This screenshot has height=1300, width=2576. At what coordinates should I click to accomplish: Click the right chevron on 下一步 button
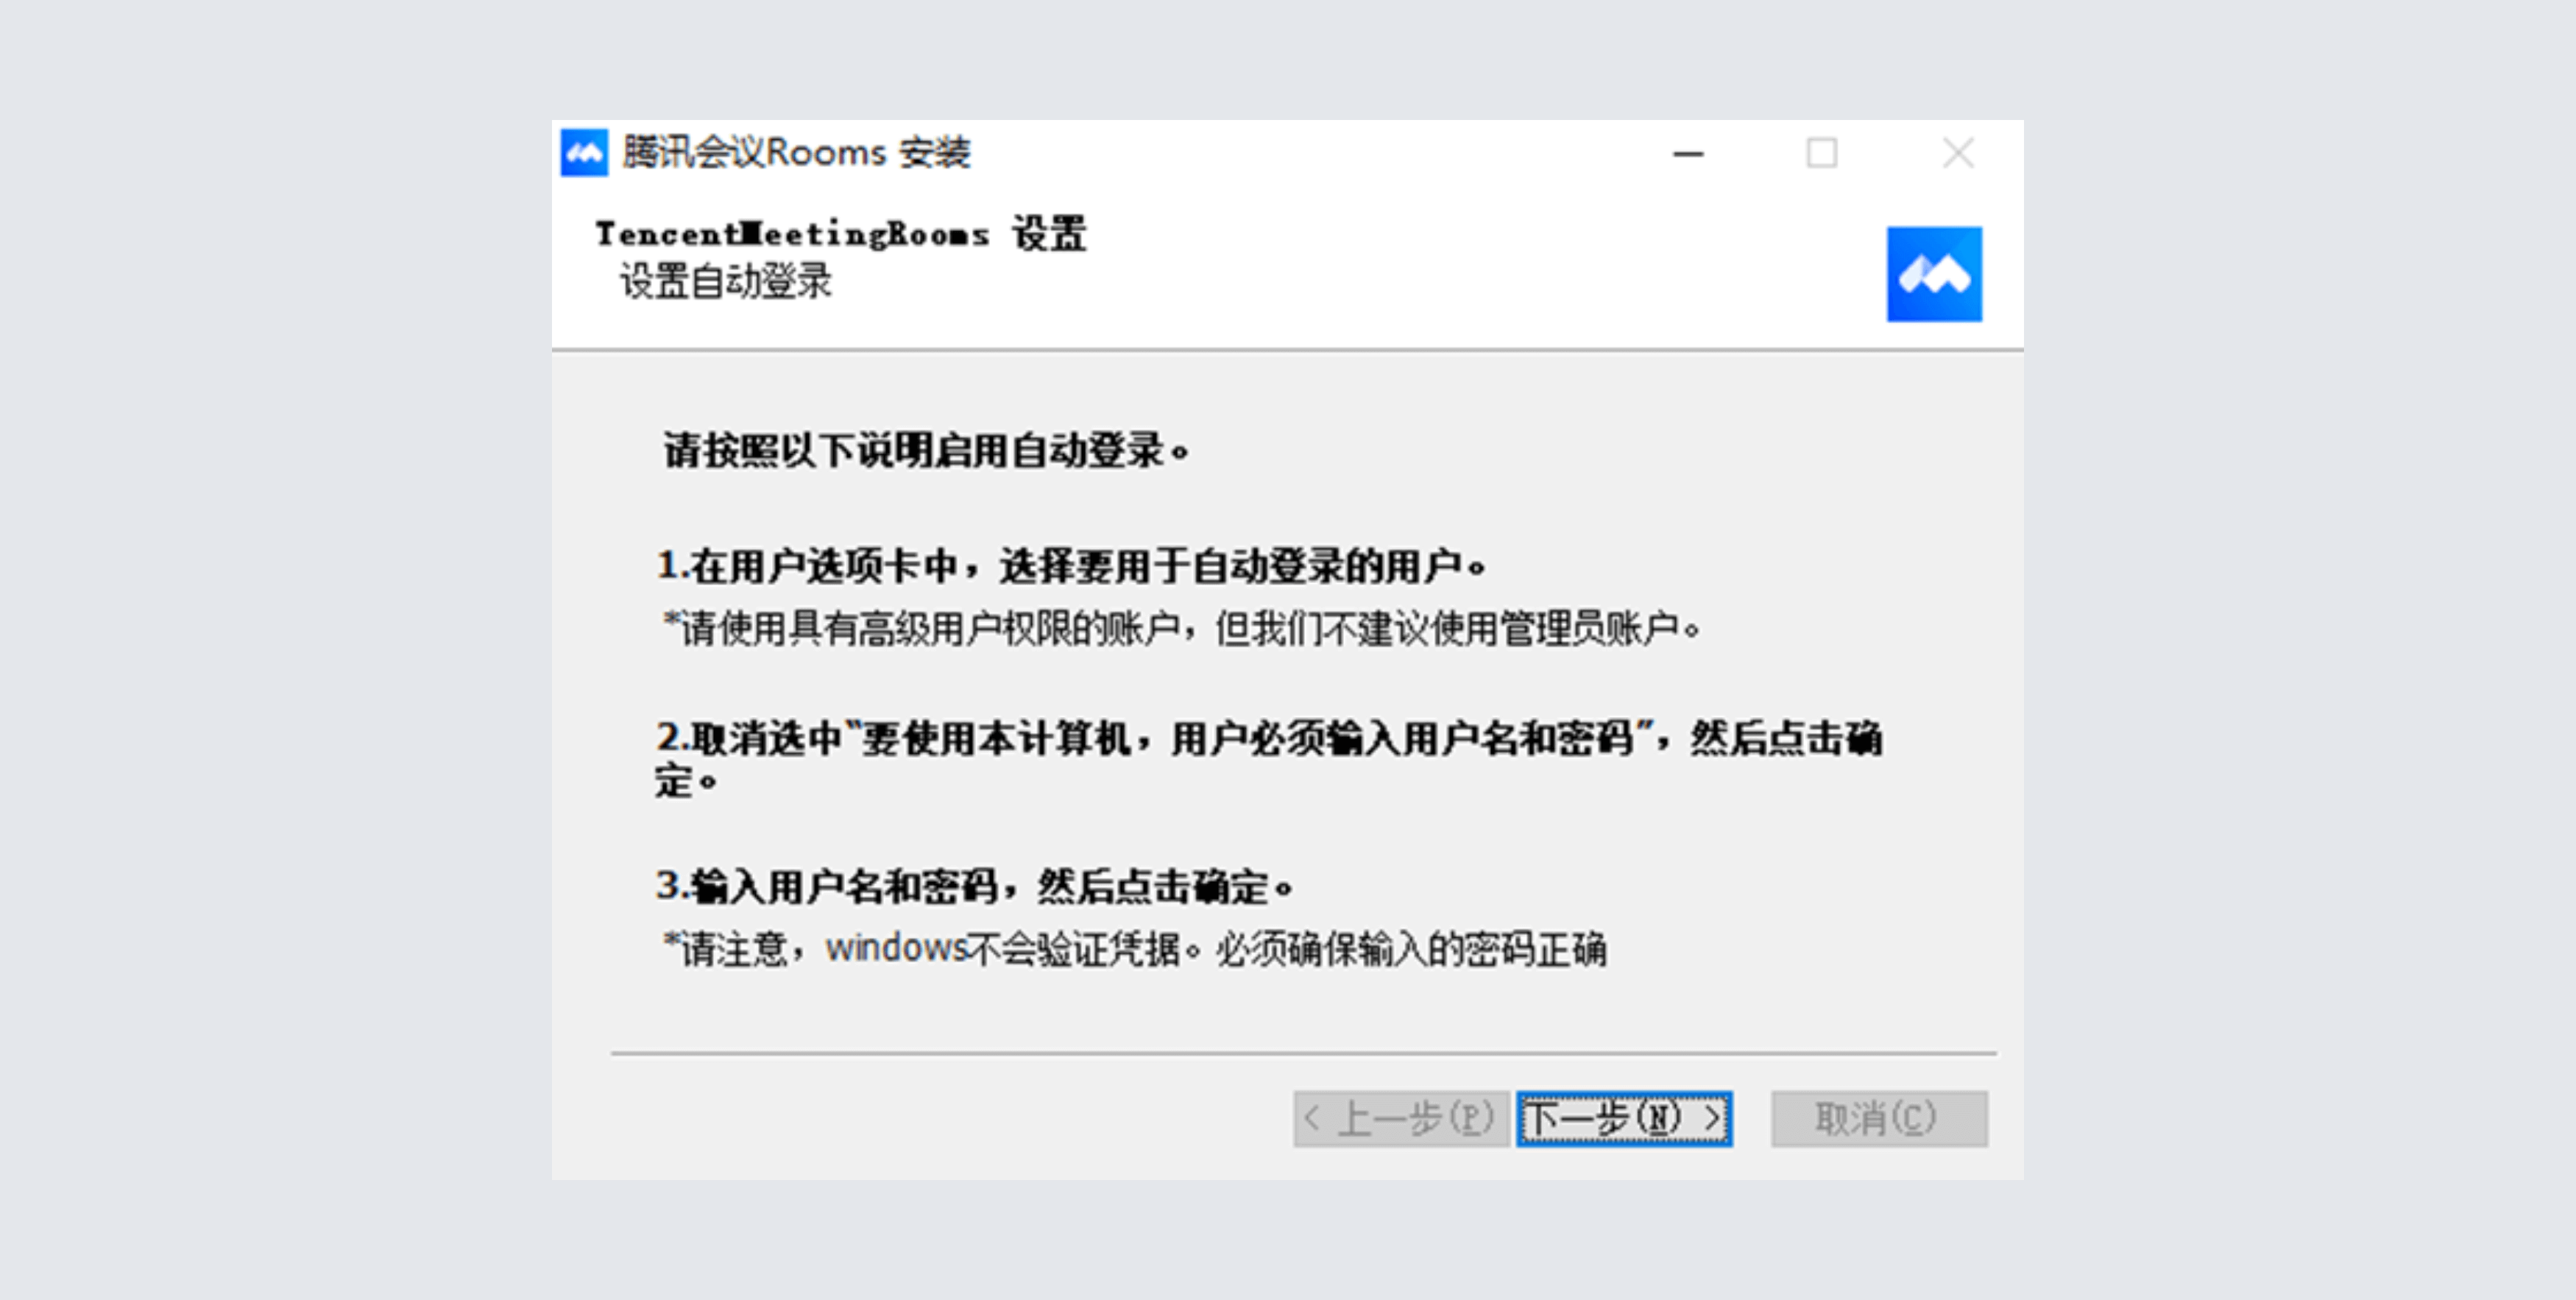(1712, 1118)
